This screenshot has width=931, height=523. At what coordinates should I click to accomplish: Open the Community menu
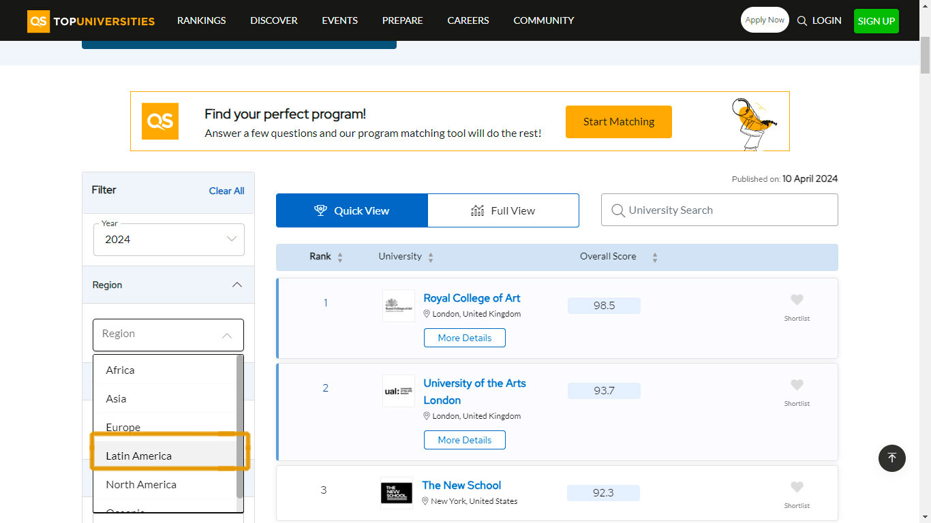pos(544,20)
